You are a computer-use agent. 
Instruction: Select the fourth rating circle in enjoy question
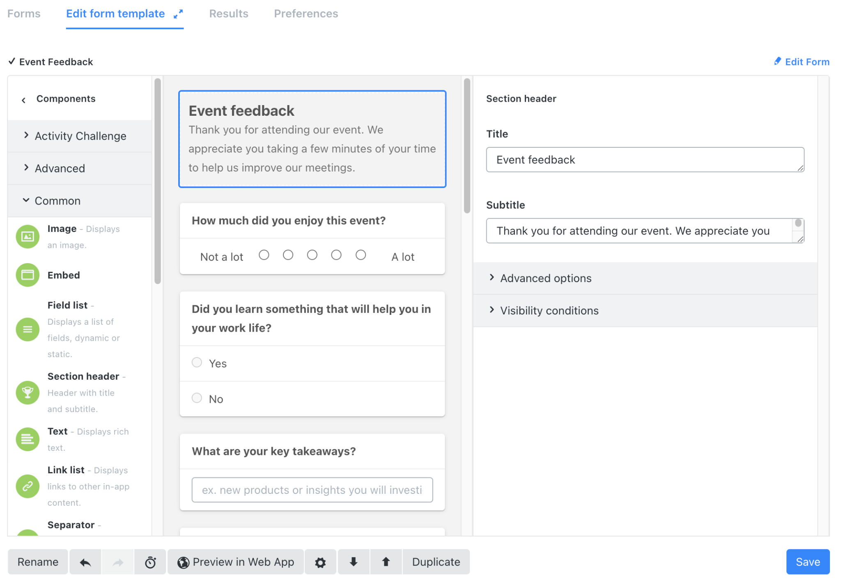click(336, 255)
